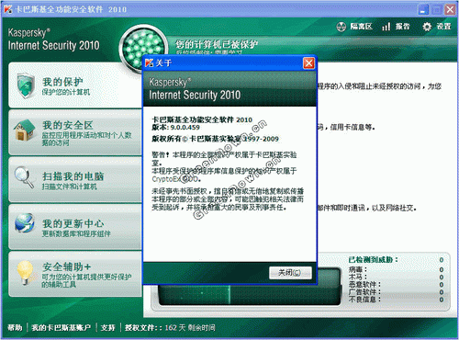This screenshot has width=459, height=340.
Task: Click the 关闭(C) button
Action: 290,273
